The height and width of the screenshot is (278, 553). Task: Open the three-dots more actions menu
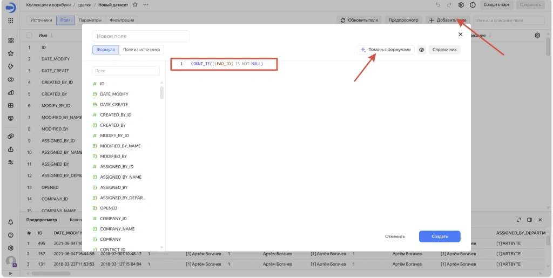click(x=146, y=4)
